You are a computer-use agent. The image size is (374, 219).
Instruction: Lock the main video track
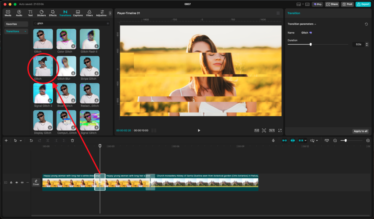click(x=11, y=182)
